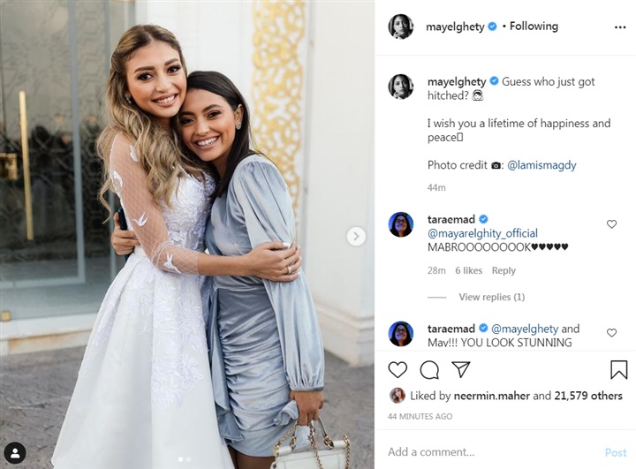The image size is (636, 469).
Task: Open mayelghety profile picture in header
Action: click(x=401, y=26)
